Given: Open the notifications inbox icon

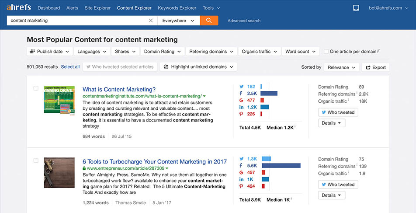Looking at the screenshot, I should coord(356,8).
